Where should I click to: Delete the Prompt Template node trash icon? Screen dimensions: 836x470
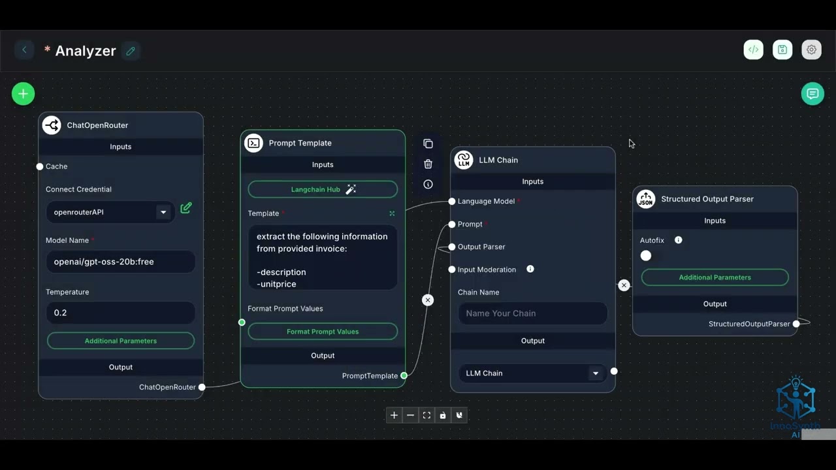[428, 164]
